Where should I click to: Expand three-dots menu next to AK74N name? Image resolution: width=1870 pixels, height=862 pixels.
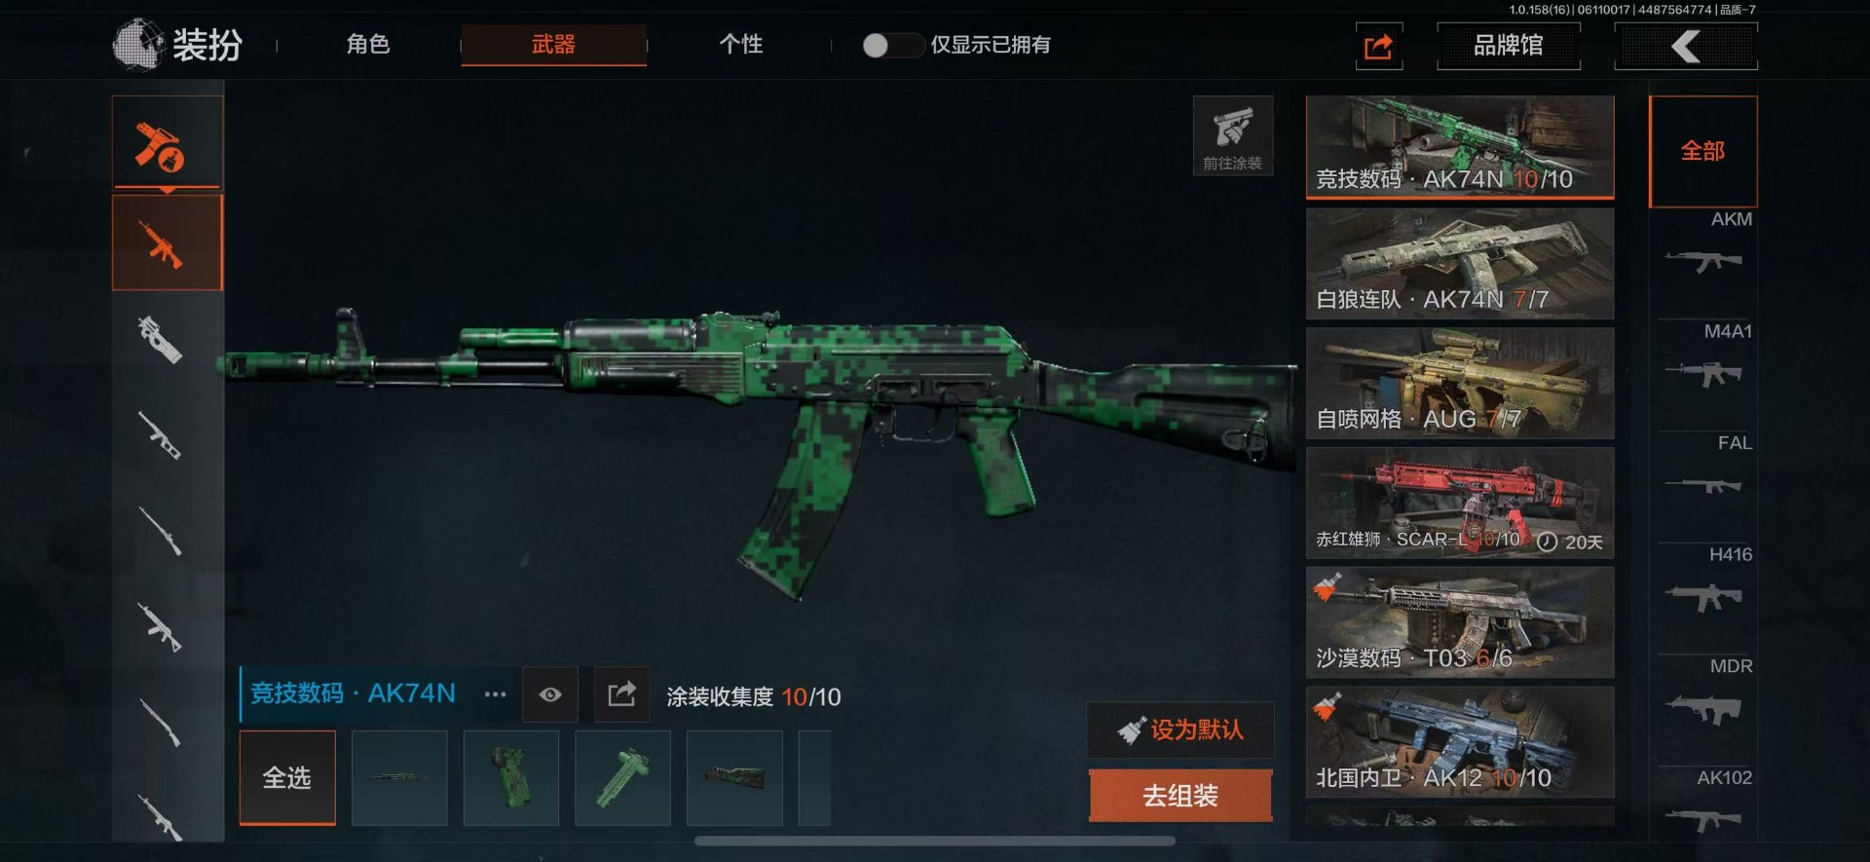tap(495, 694)
